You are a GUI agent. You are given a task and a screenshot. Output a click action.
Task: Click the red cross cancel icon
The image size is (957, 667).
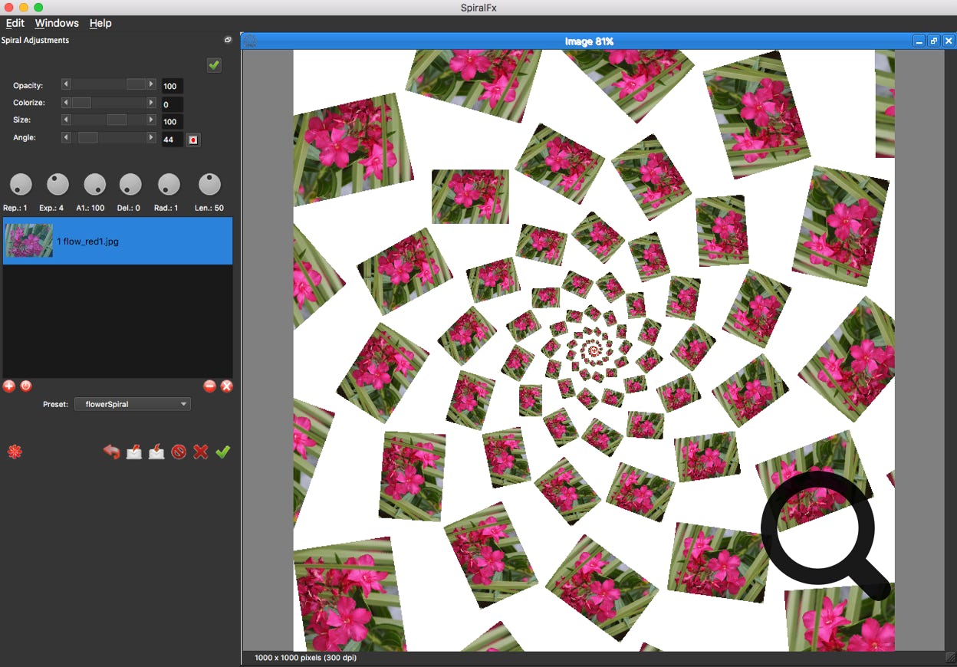(x=201, y=452)
